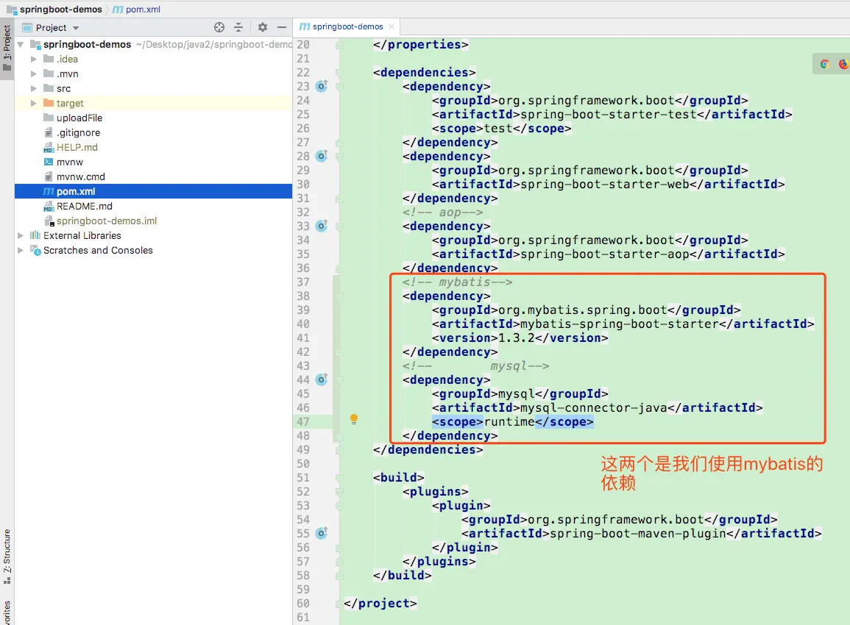Screen dimensions: 850x625
Task: Click the Collapse All icon in Project panel
Action: tap(238, 28)
